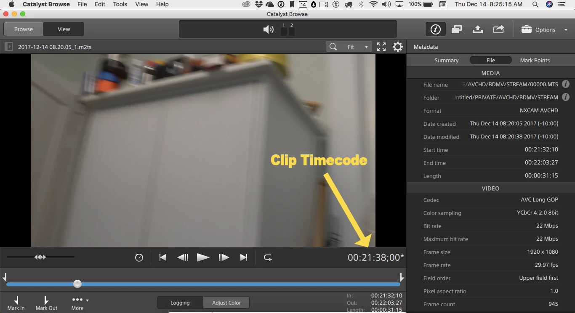575x313 pixels.
Task: Open Wi-Fi status menu
Action: 373,4
